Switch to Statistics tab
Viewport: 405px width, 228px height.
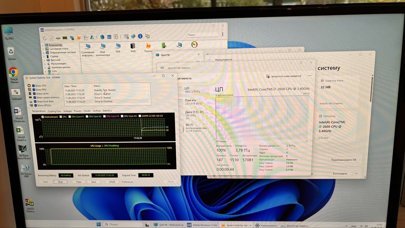107,111
